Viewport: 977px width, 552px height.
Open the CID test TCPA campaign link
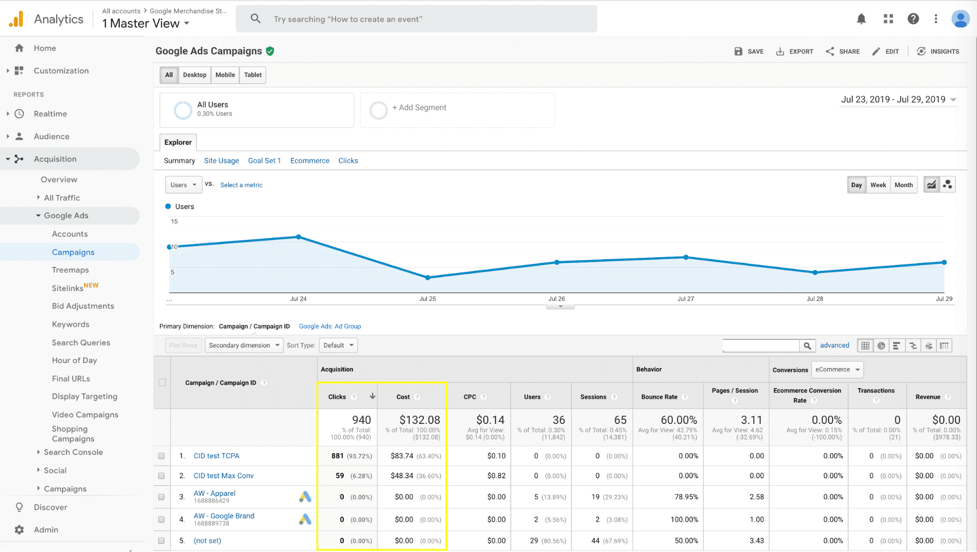(x=217, y=456)
